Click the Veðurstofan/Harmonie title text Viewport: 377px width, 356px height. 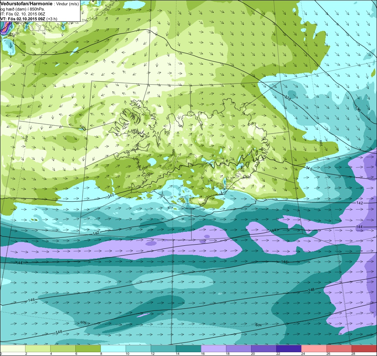[26, 4]
